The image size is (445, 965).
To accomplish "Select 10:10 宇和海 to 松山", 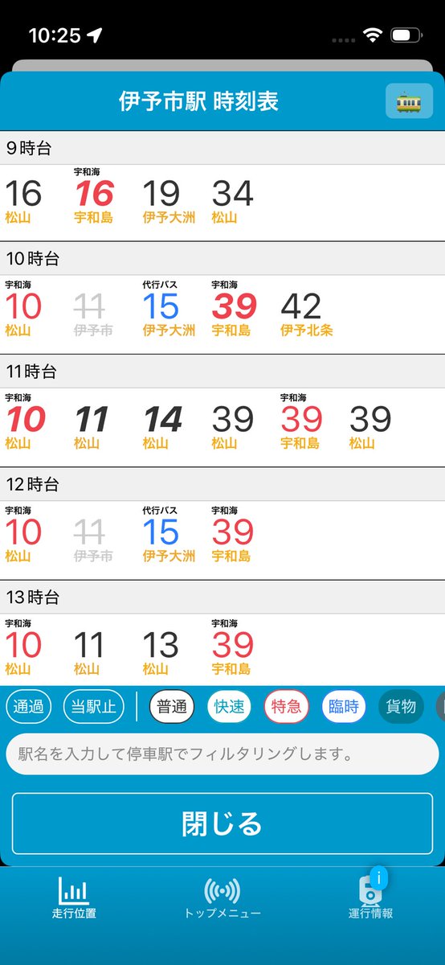I will click(x=24, y=309).
